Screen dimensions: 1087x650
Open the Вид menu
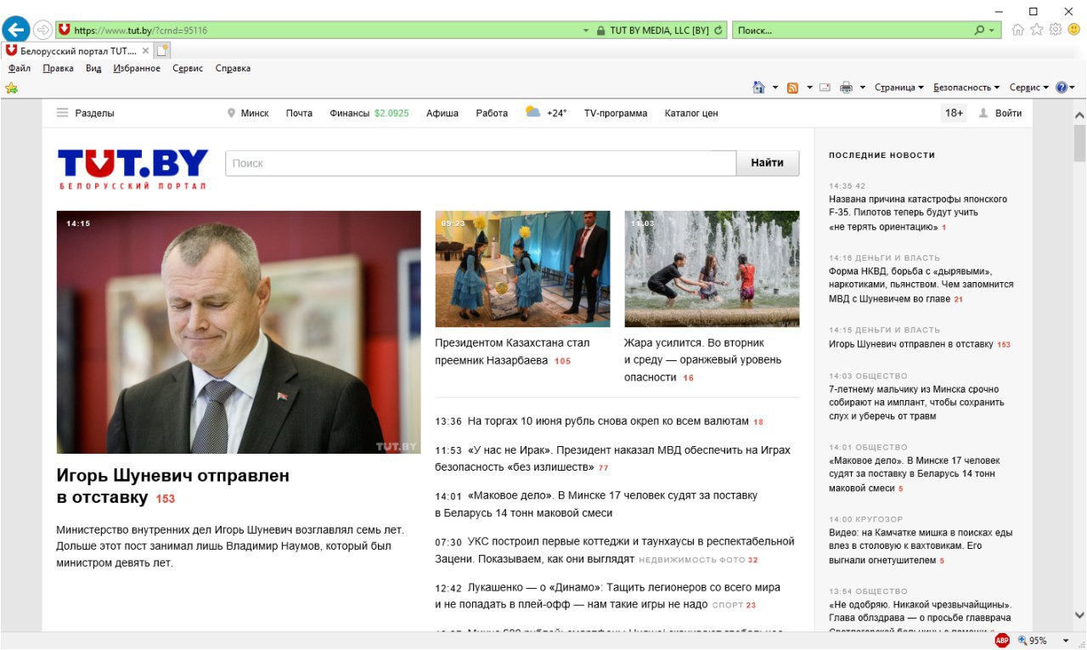click(x=93, y=69)
